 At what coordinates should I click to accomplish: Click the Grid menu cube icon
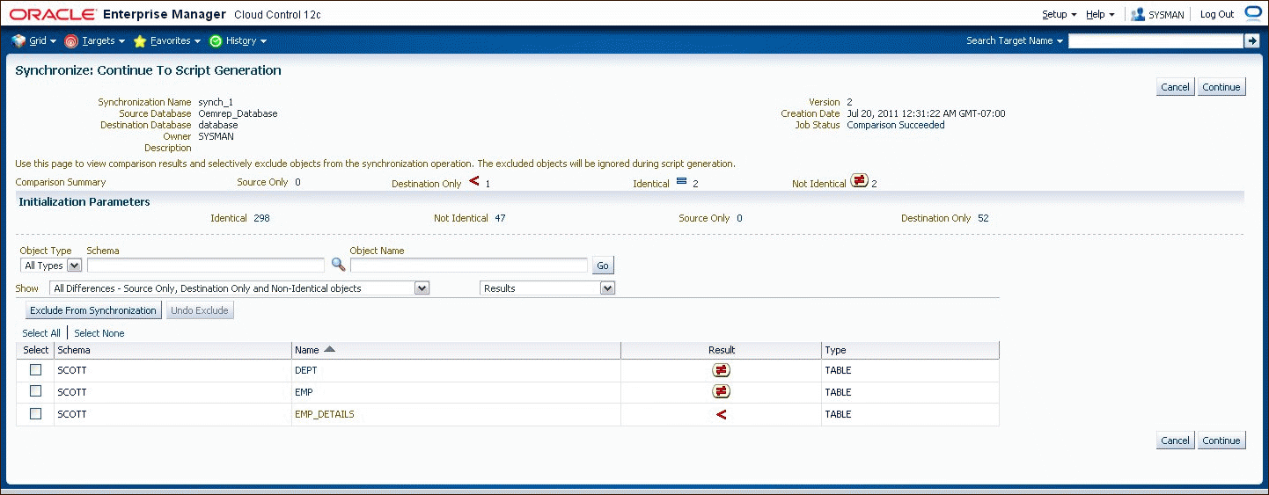[18, 40]
